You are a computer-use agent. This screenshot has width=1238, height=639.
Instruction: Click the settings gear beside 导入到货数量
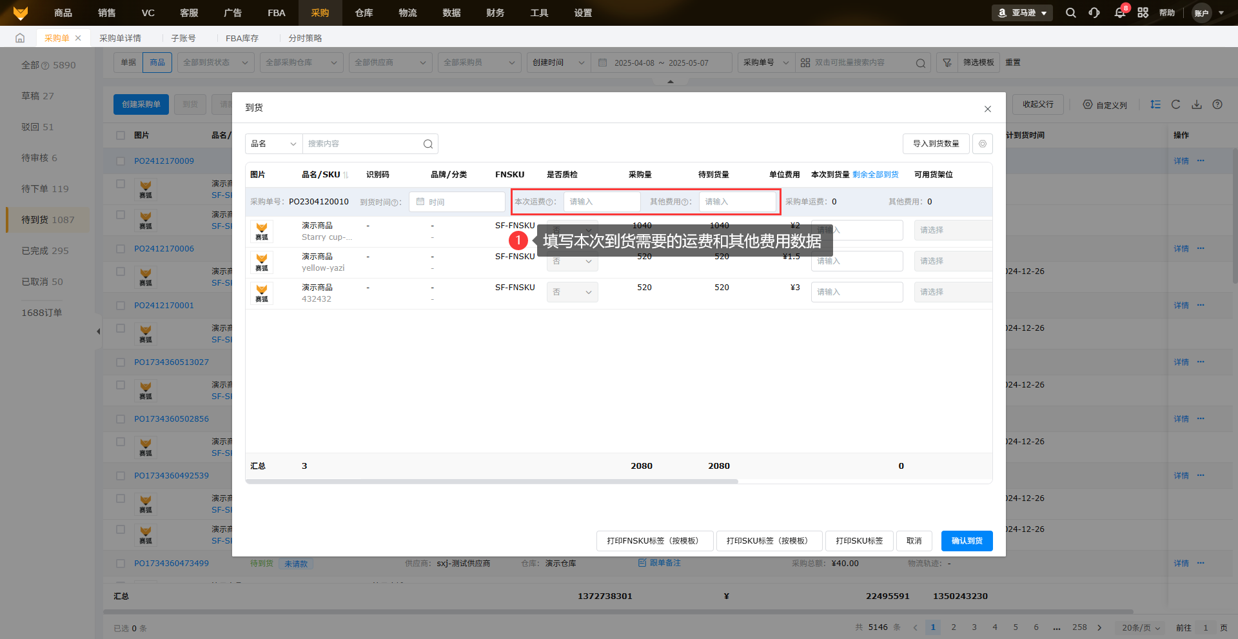pos(982,144)
